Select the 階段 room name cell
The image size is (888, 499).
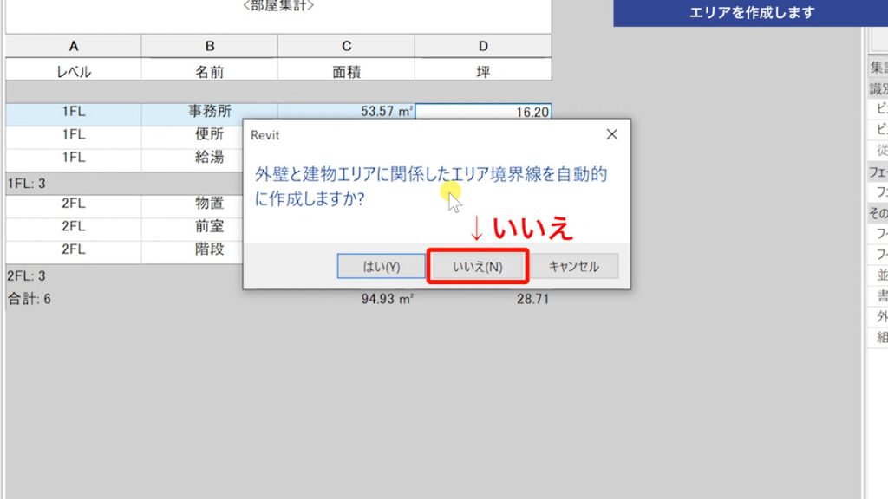209,250
